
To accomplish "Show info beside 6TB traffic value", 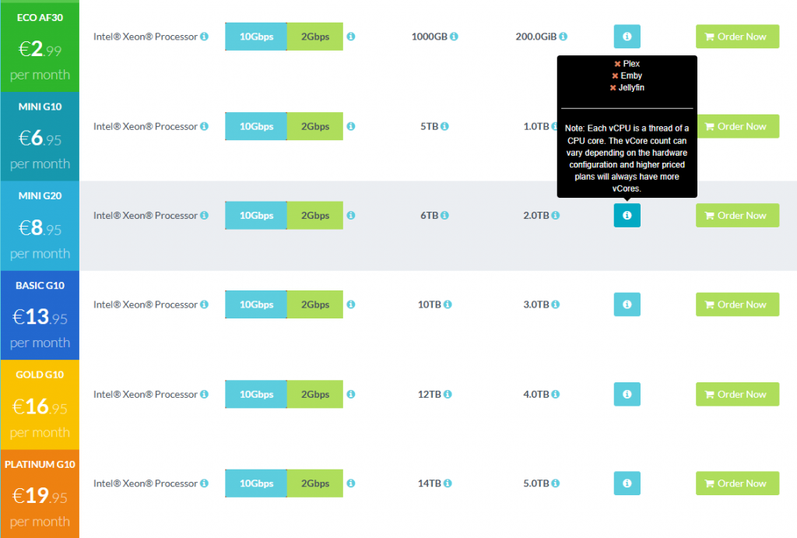I will click(444, 215).
